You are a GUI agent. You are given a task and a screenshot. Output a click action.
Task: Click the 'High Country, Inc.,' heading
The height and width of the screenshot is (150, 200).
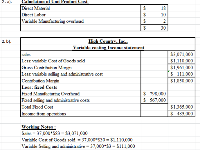pos(108,41)
